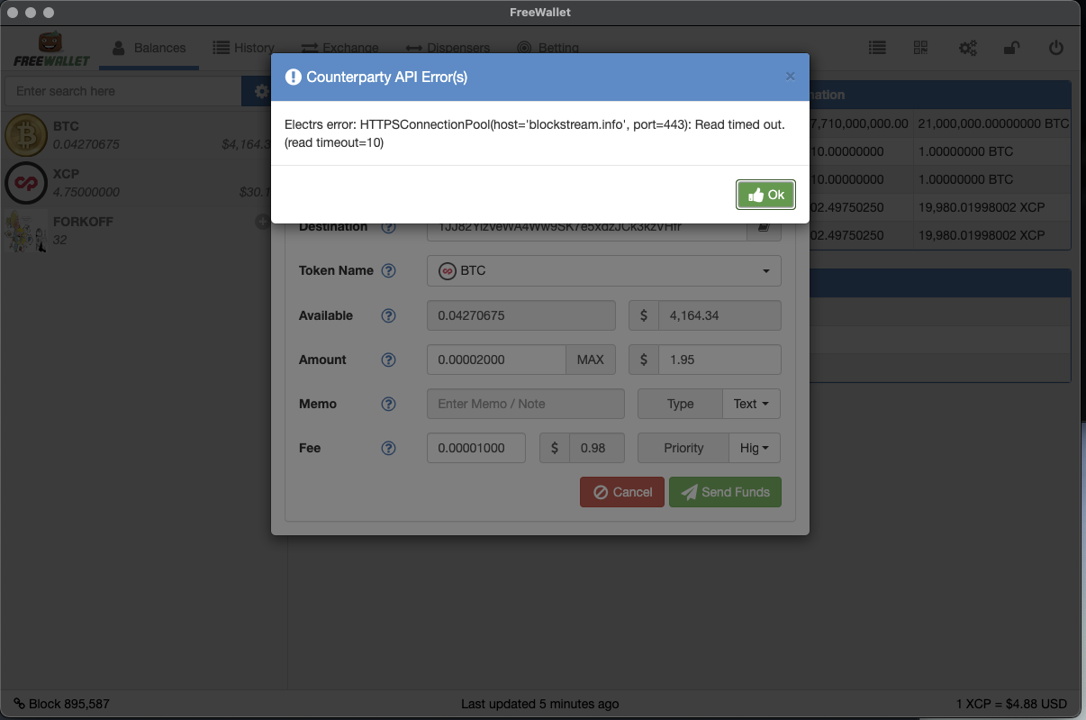The height and width of the screenshot is (720, 1086).
Task: Click the 1 XCP = $4.88 USD rate
Action: [x=1011, y=704]
